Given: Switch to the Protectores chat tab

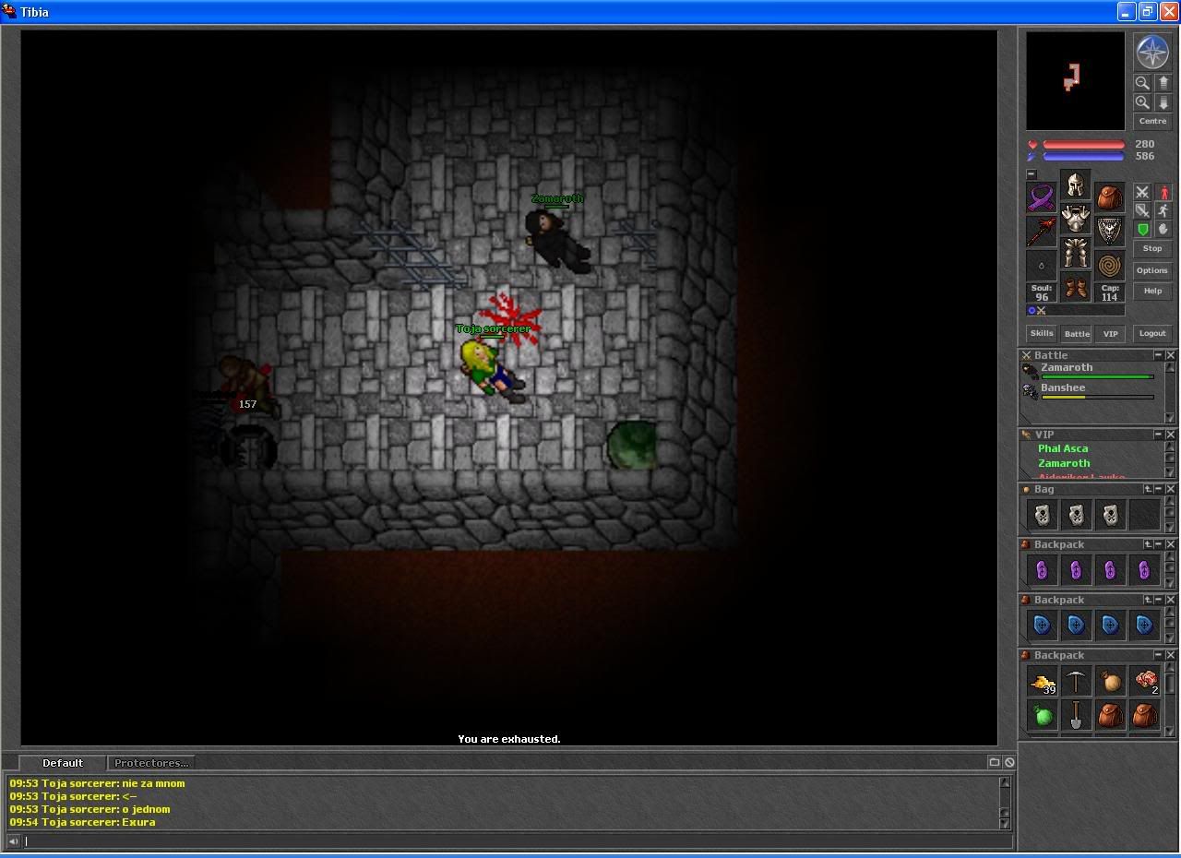Looking at the screenshot, I should pyautogui.click(x=150, y=763).
